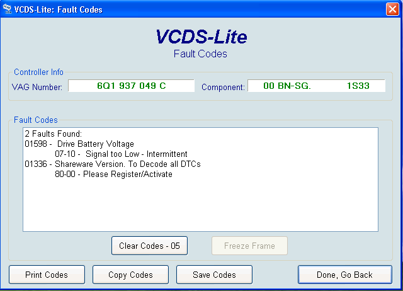
Task: Click the 'Fault Codes' subtitle under the heading
Action: tap(200, 54)
